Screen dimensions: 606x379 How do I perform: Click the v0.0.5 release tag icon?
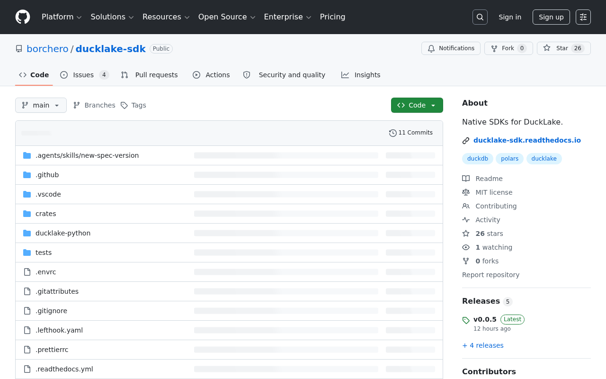[466, 320]
